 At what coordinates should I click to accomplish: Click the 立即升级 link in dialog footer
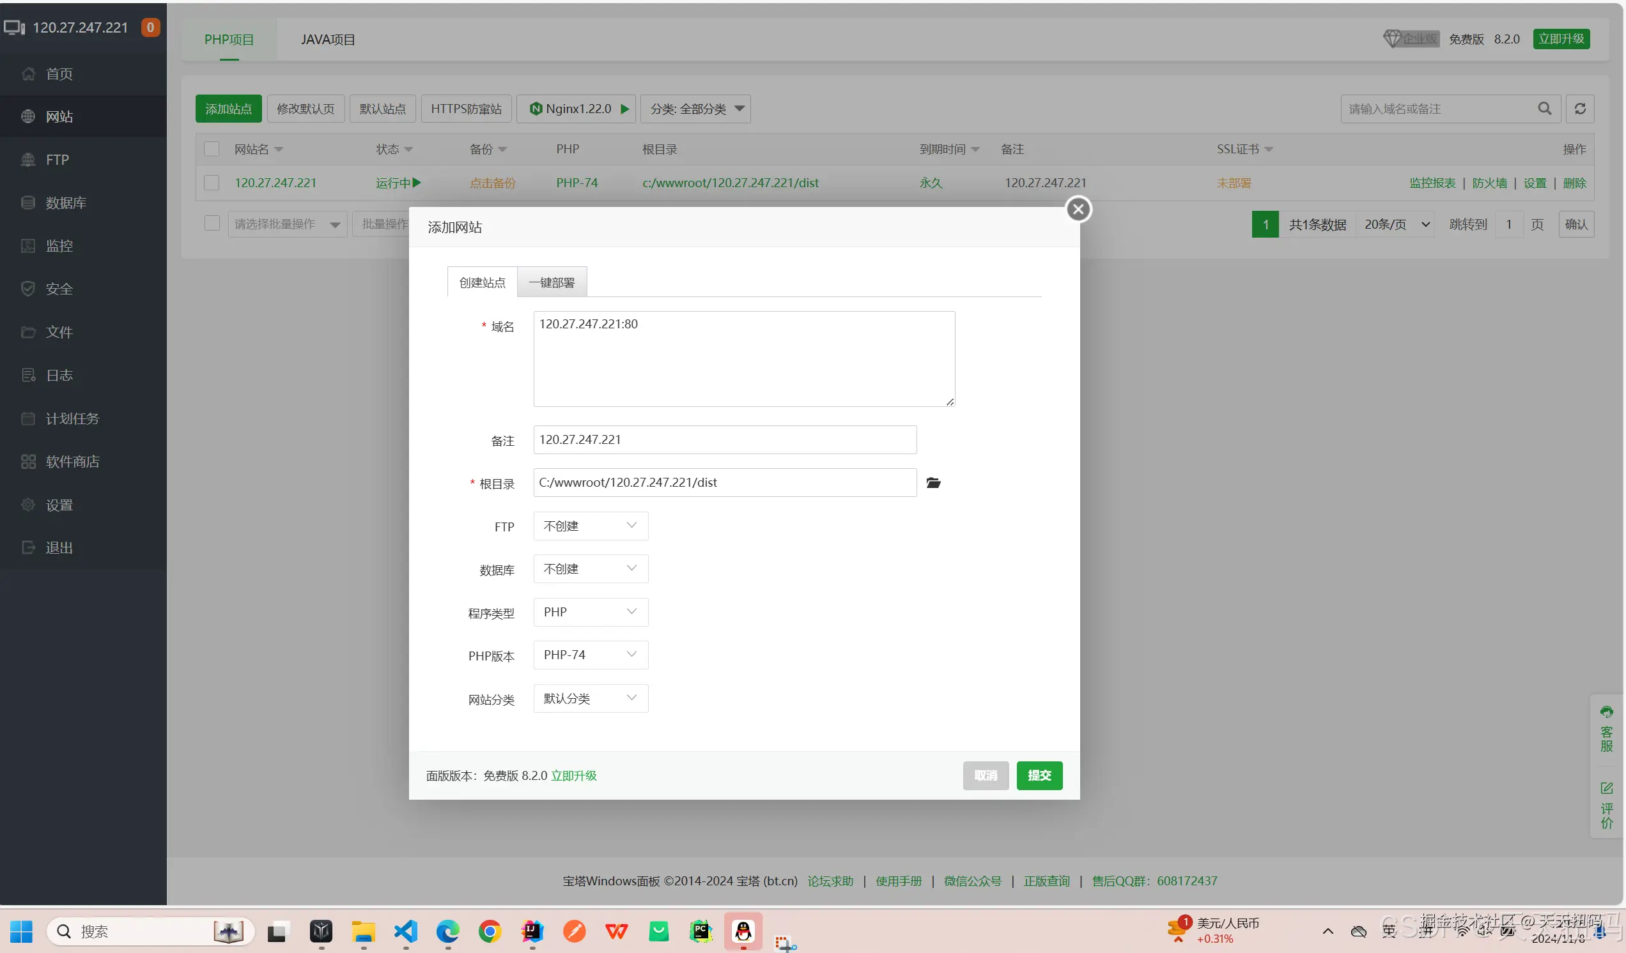pyautogui.click(x=573, y=775)
